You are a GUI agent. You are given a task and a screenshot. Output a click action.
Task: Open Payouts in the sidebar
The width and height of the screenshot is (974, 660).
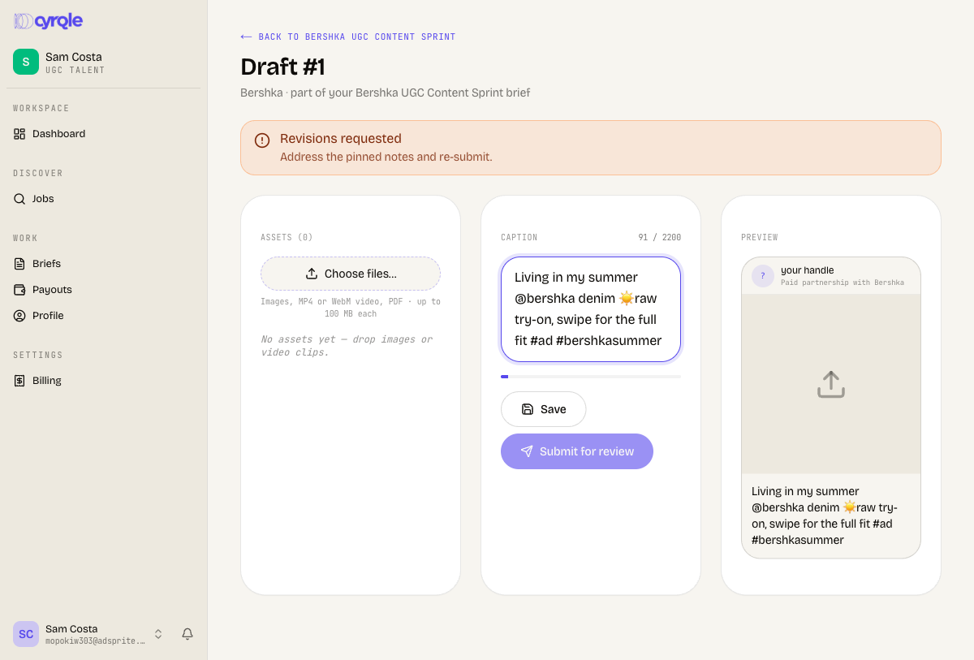pyautogui.click(x=103, y=290)
